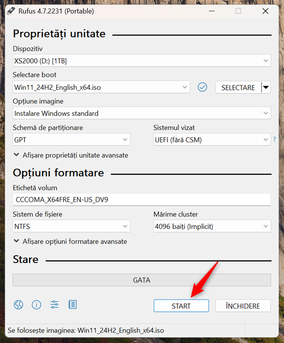Viewport: 284px width, 343px height.
Task: Open the Opțiune imagine dropdown
Action: tap(142, 113)
